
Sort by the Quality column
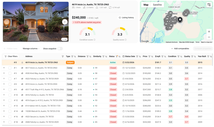[x=195, y=56]
